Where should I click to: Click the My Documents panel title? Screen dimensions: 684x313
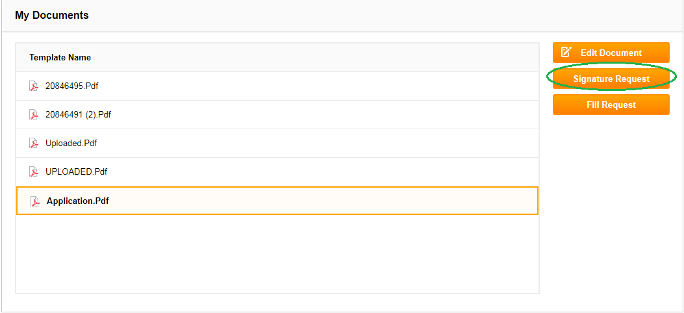coord(52,15)
